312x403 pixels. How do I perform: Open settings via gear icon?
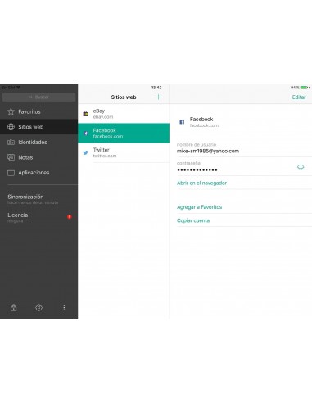(x=38, y=308)
